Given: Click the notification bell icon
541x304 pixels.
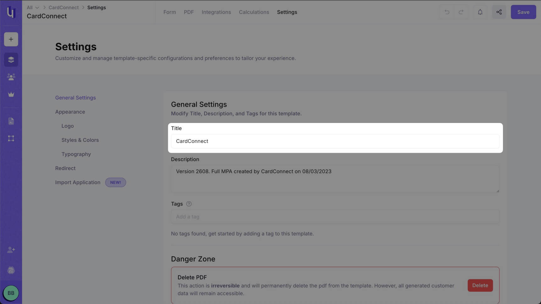Looking at the screenshot, I should click(480, 12).
